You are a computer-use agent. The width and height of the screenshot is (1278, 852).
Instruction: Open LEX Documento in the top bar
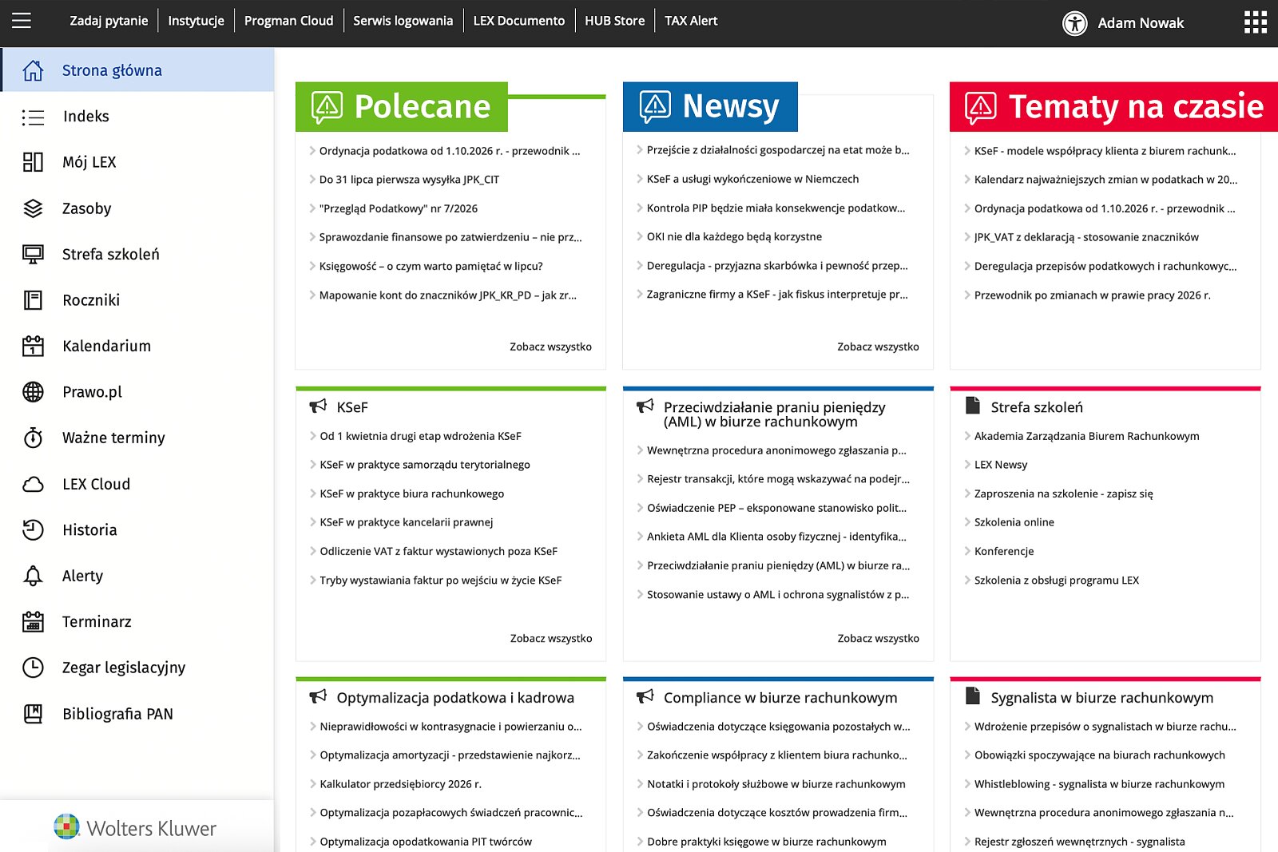tap(518, 21)
